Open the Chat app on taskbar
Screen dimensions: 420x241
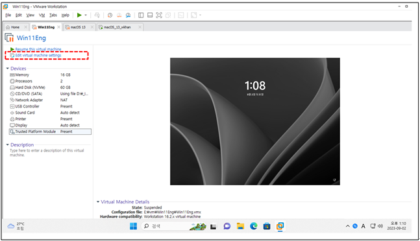click(x=227, y=226)
